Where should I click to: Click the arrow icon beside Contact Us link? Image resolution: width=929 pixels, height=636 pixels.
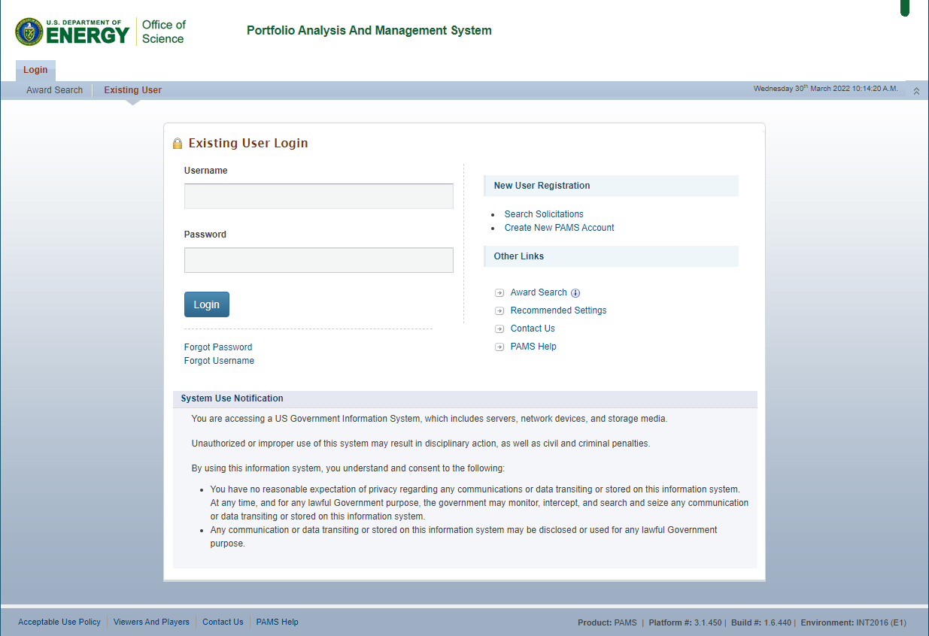[x=499, y=329]
